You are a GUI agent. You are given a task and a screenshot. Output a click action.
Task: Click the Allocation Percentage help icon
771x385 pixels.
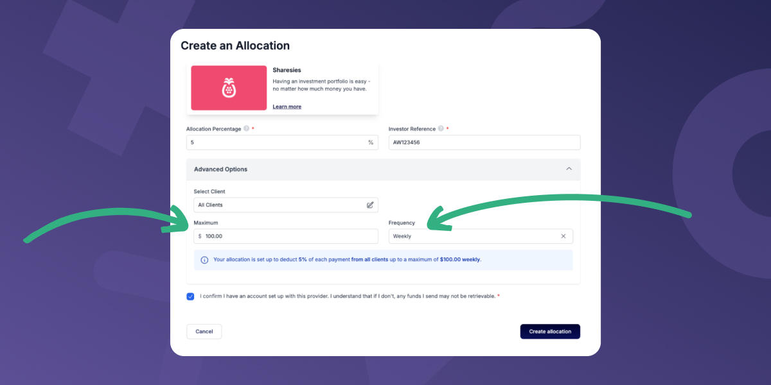pos(247,129)
